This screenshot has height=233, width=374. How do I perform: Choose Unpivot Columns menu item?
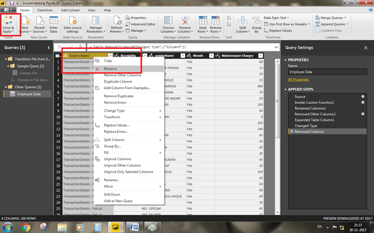click(x=129, y=159)
